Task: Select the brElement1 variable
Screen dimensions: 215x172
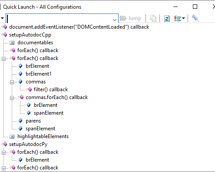Action: (x=38, y=74)
